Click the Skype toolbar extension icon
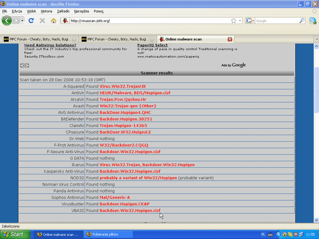 click(313, 21)
